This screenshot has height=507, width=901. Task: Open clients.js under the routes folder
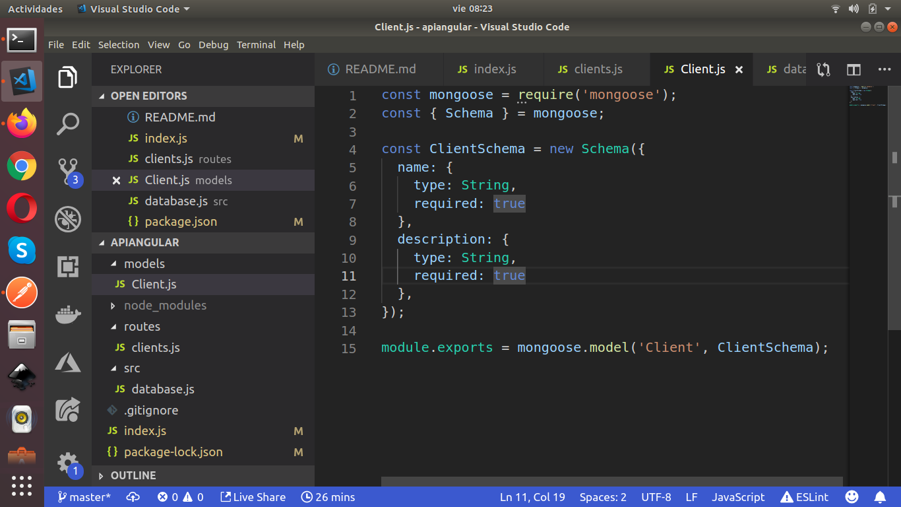(203, 347)
